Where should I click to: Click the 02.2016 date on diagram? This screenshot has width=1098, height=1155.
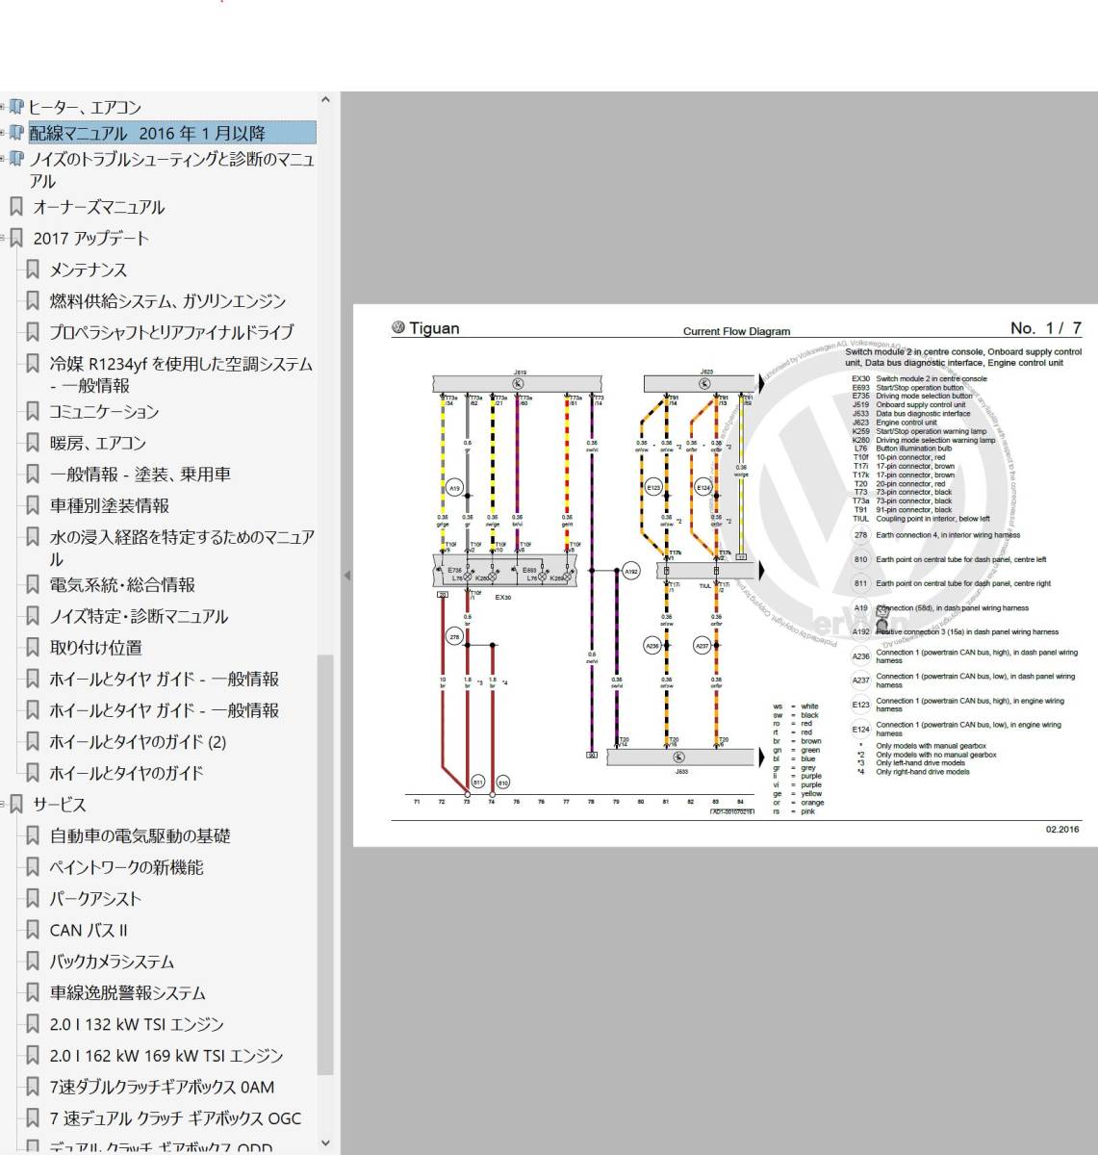(1062, 829)
